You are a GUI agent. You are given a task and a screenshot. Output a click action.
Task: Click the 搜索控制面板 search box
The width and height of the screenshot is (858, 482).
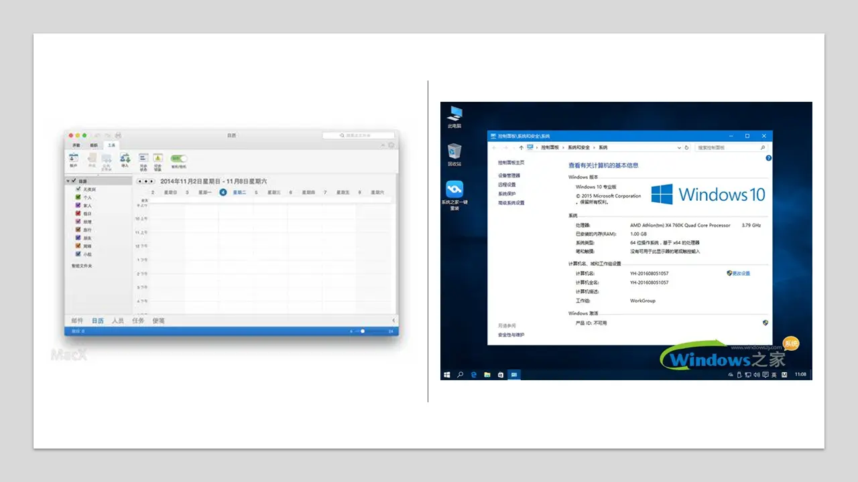[x=731, y=147]
